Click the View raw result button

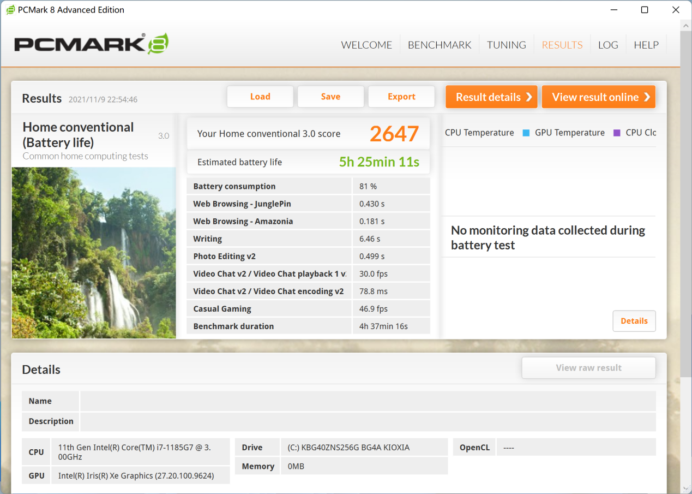pos(588,368)
